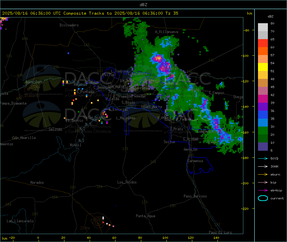Click the 'dBZ' title at the top
Viewport: 287px width, 242px height.
point(143,4)
